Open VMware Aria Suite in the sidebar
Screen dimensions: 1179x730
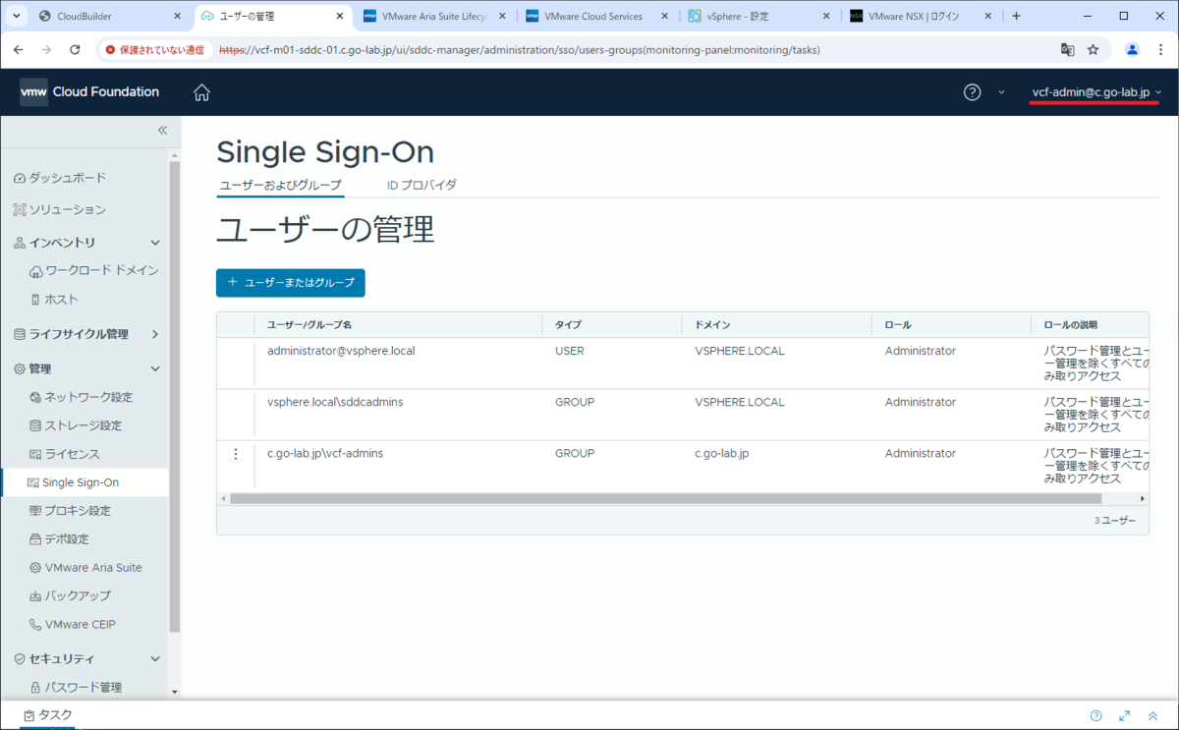[85, 568]
